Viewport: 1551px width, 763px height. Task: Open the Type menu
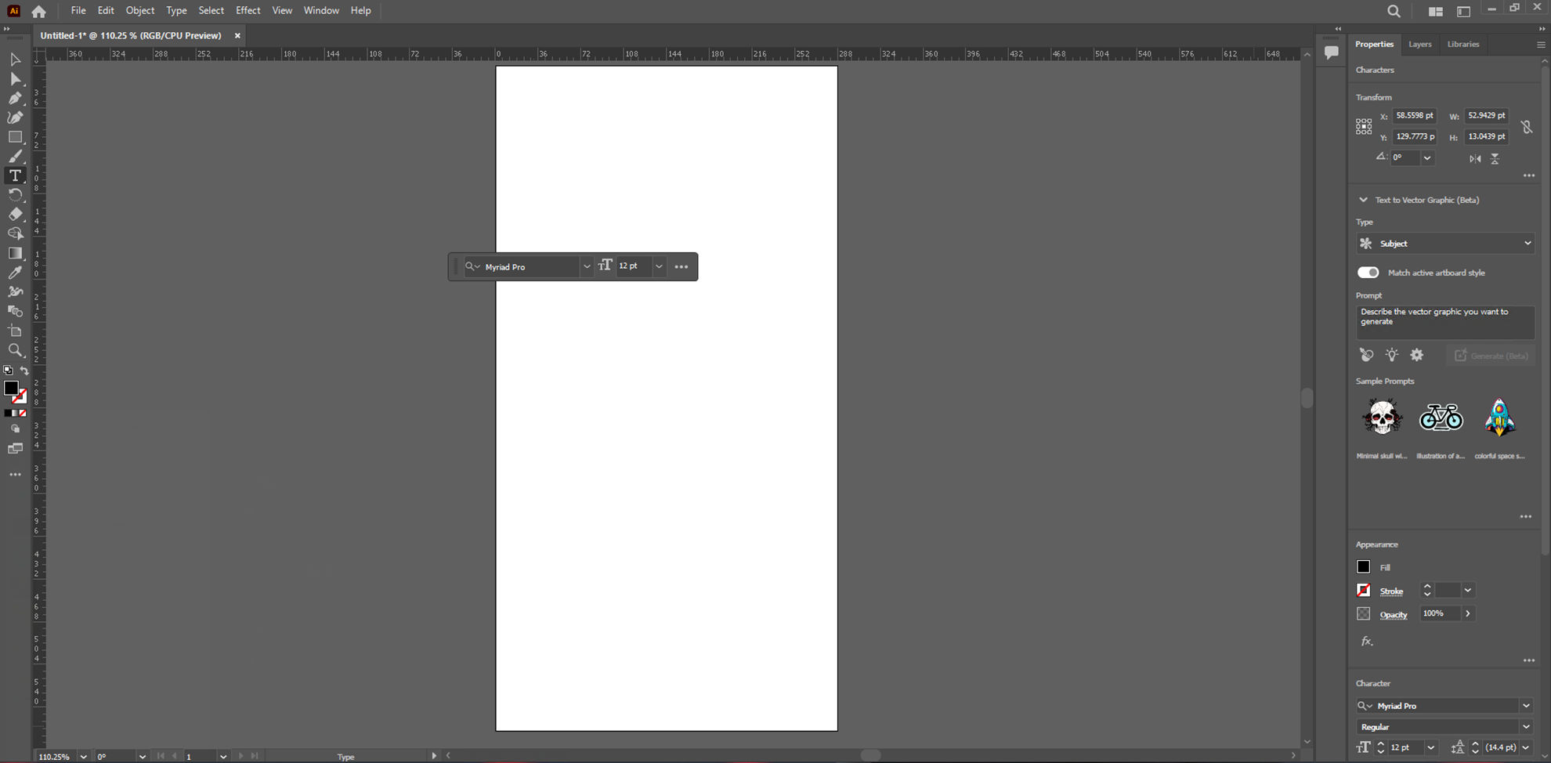(176, 11)
